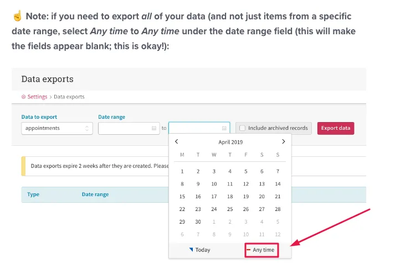This screenshot has width=395, height=269.
Task: Click the Type column header
Action: [x=33, y=194]
